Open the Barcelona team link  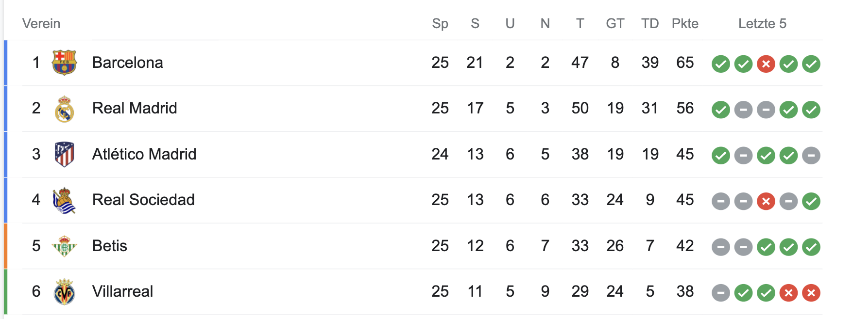pyautogui.click(x=127, y=63)
